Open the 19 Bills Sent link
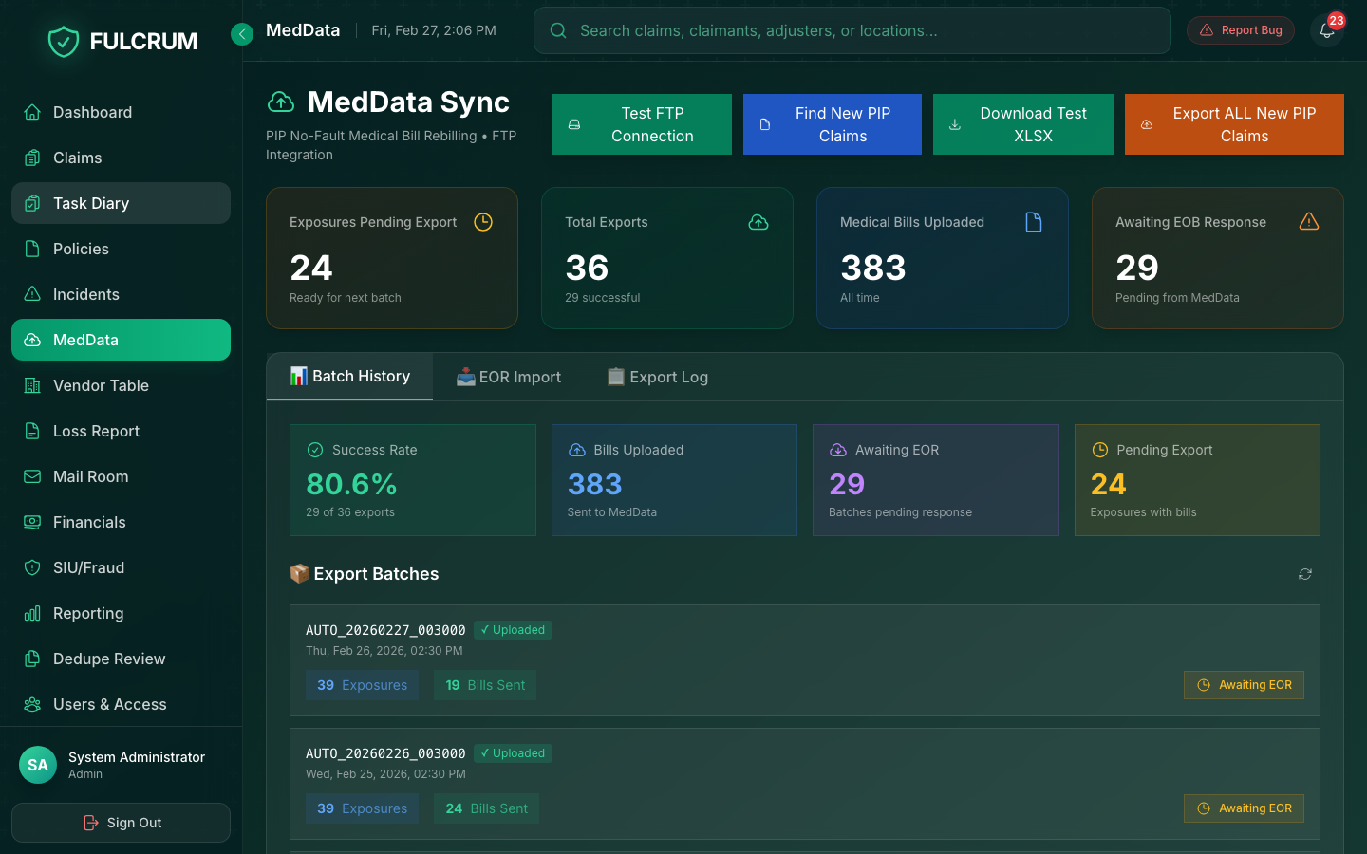This screenshot has height=854, width=1367. pos(485,684)
